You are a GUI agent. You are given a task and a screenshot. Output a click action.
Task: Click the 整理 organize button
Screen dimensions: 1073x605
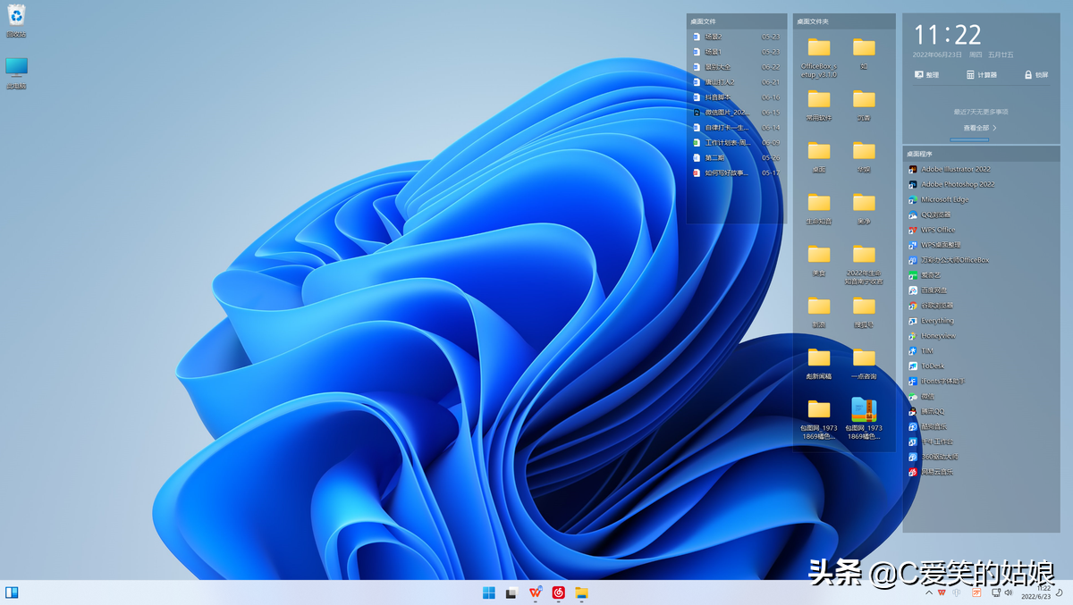click(926, 75)
